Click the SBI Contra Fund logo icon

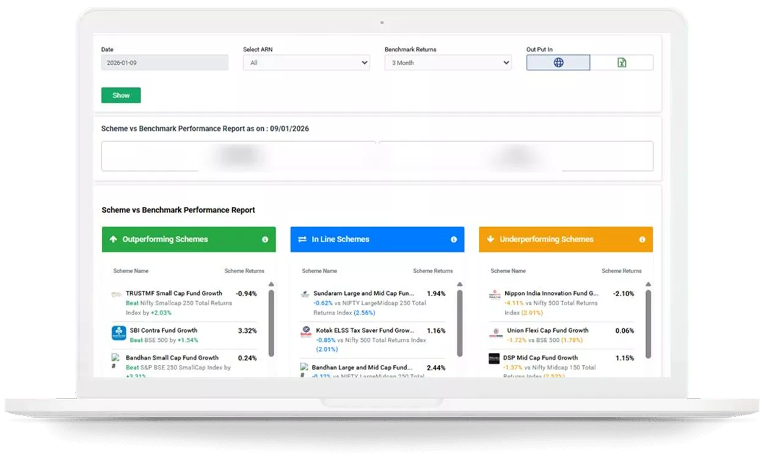pos(118,333)
